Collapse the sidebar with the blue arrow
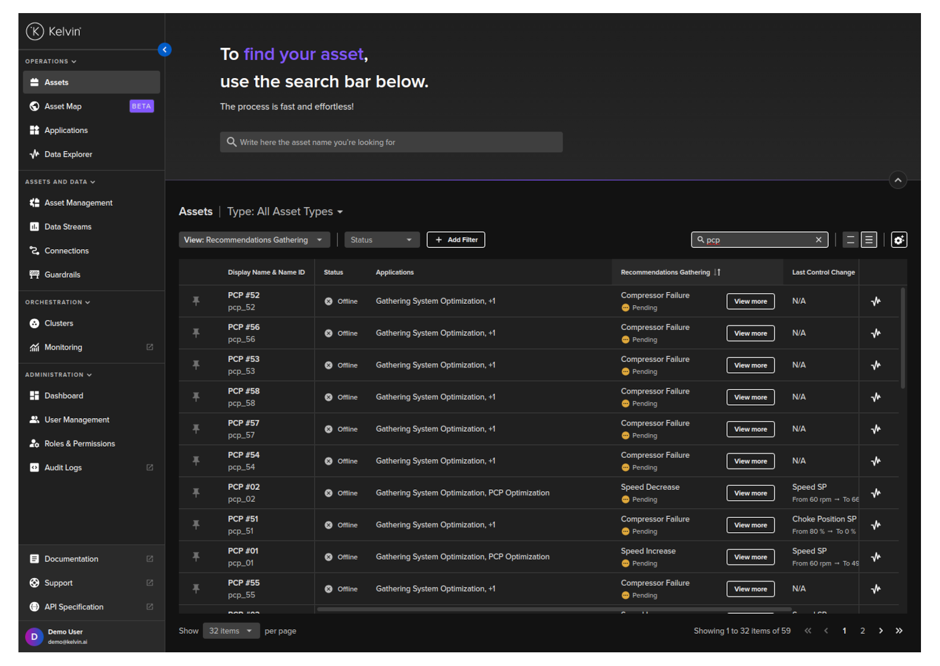940x666 pixels. coord(165,50)
